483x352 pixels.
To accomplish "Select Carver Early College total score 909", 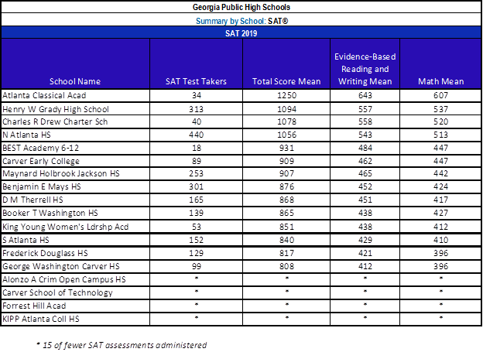I will pyautogui.click(x=286, y=161).
